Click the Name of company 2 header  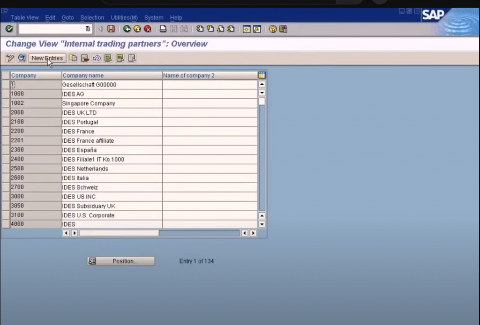pyautogui.click(x=210, y=75)
